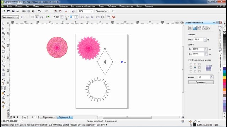Image resolution: width=227 pixels, height=127 pixels.
Task: Select the Dimension line tool
Action: (4, 79)
